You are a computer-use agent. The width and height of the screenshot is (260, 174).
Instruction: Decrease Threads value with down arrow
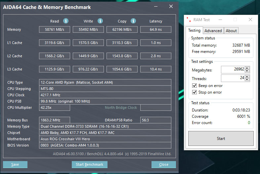pyautogui.click(x=247, y=80)
